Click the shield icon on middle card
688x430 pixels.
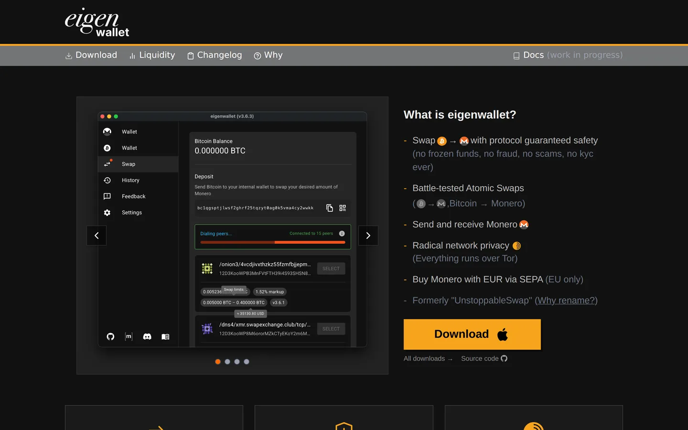(344, 426)
